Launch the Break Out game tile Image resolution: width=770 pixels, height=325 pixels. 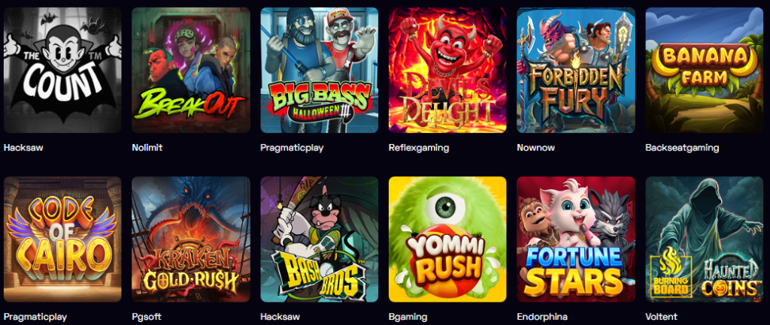pyautogui.click(x=191, y=70)
